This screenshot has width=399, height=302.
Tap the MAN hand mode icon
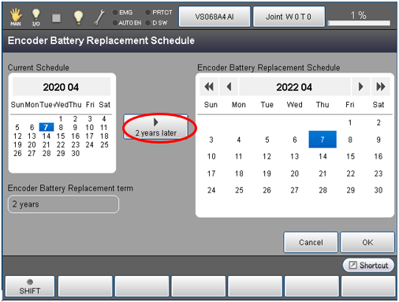pyautogui.click(x=16, y=17)
